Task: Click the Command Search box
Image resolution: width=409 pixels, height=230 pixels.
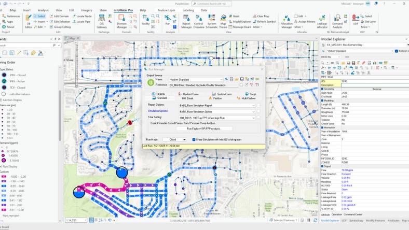Action: pos(212,4)
